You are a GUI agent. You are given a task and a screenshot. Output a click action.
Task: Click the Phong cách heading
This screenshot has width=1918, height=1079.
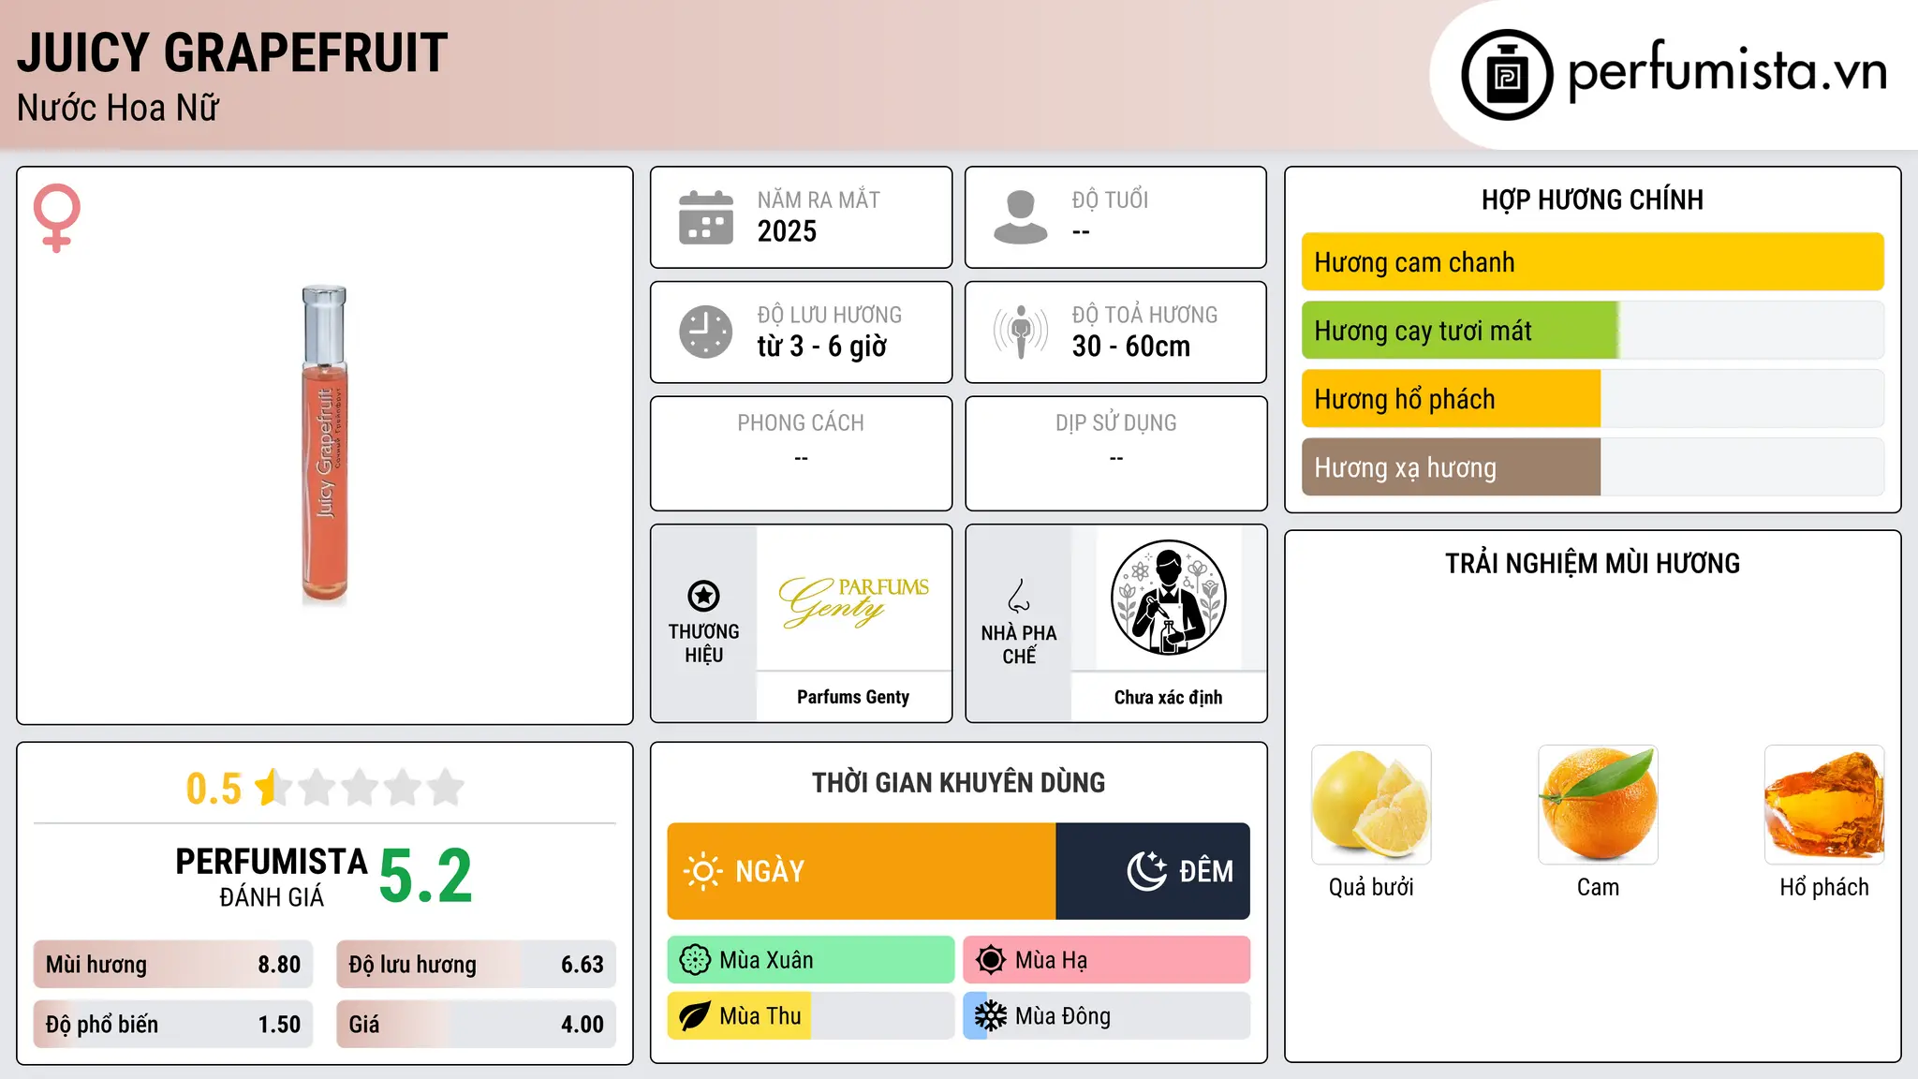801,423
